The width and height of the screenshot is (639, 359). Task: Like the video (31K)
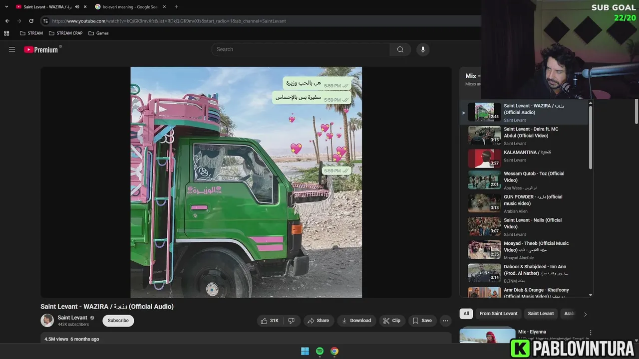[270, 321]
